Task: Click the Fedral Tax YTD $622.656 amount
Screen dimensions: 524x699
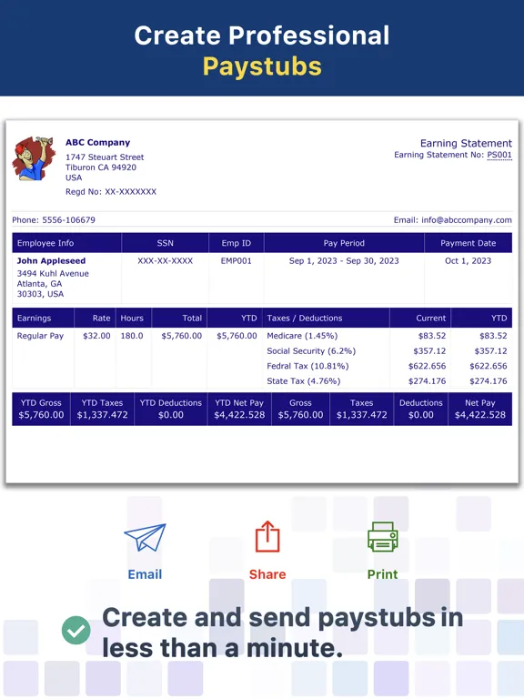Action: point(489,366)
